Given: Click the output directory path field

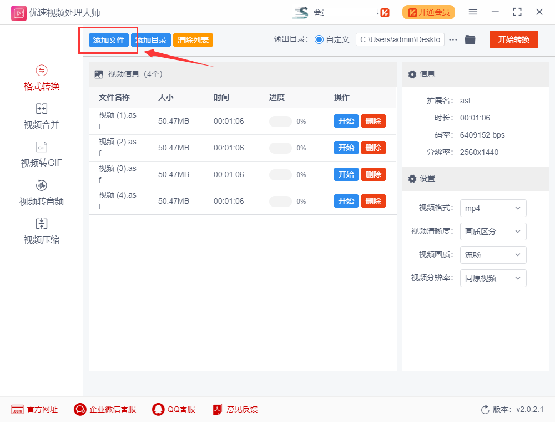Looking at the screenshot, I should pyautogui.click(x=400, y=39).
